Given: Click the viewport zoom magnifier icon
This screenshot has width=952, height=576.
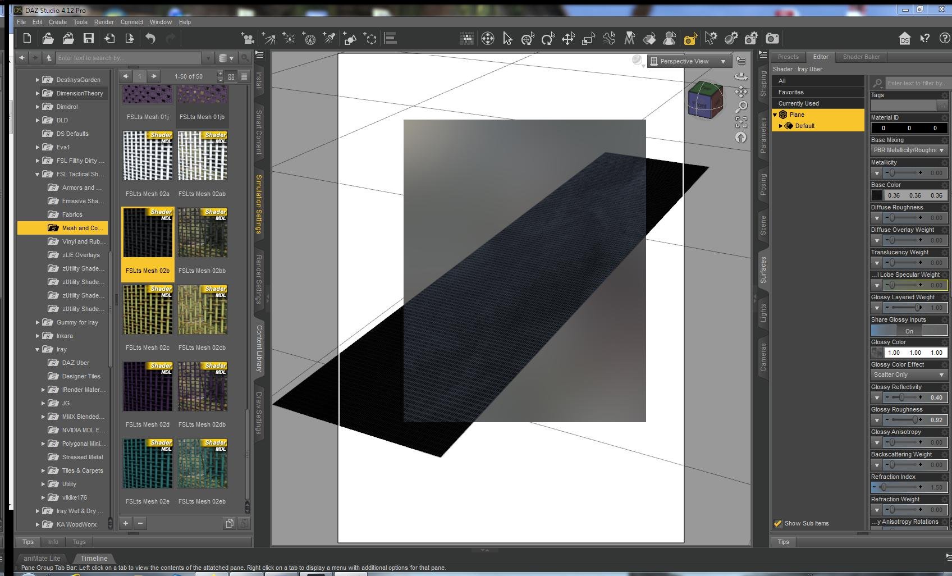Looking at the screenshot, I should pos(741,107).
